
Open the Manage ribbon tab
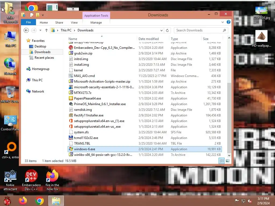[96, 23]
